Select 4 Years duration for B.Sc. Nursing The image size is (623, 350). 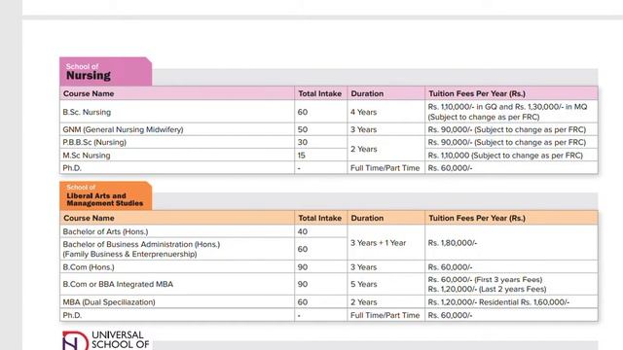pyautogui.click(x=363, y=113)
